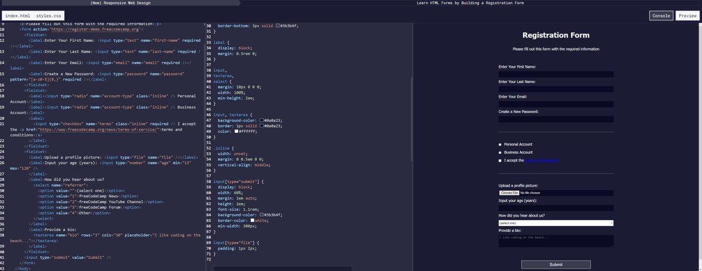
Task: Click the '.inline {' selector on line 52
Action: 223,149
